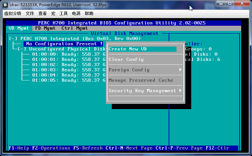Screen dimensions: 252x156
Task: Click the F1-Help hint in footer
Action: coord(19,148)
